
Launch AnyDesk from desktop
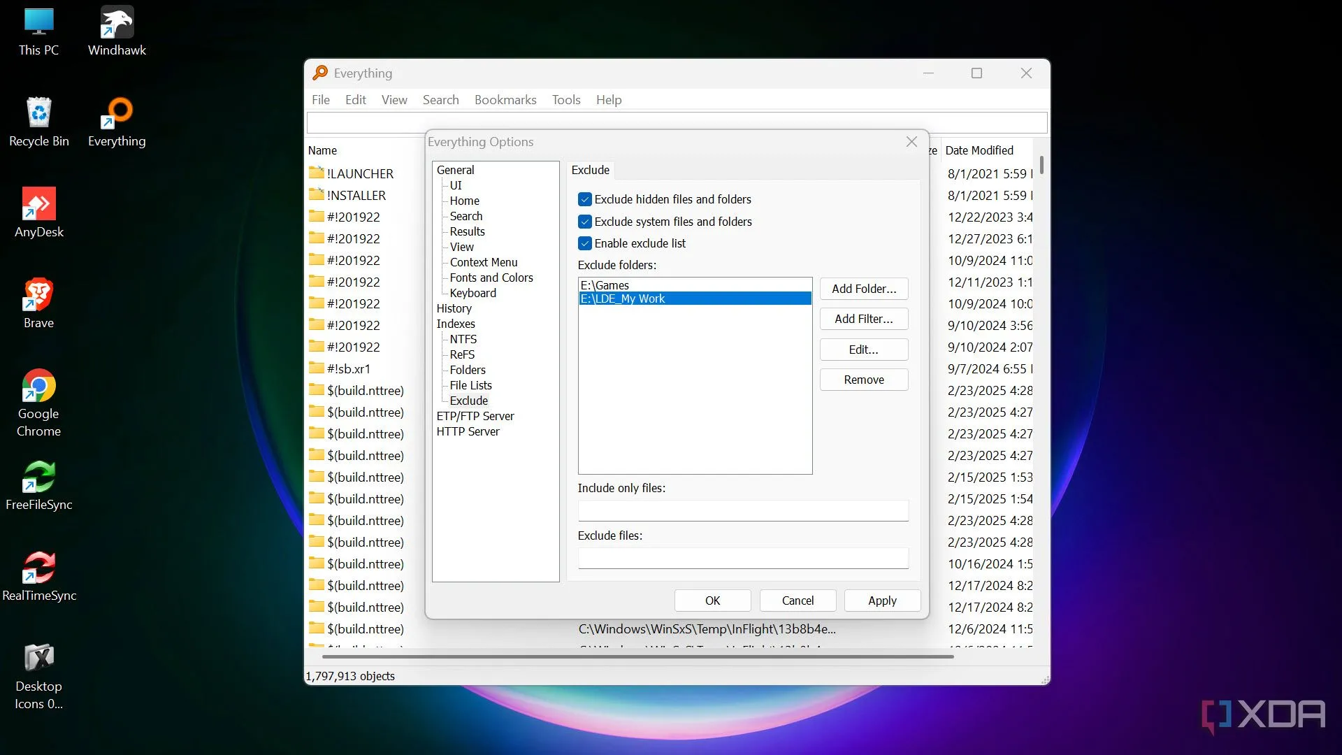pos(38,213)
